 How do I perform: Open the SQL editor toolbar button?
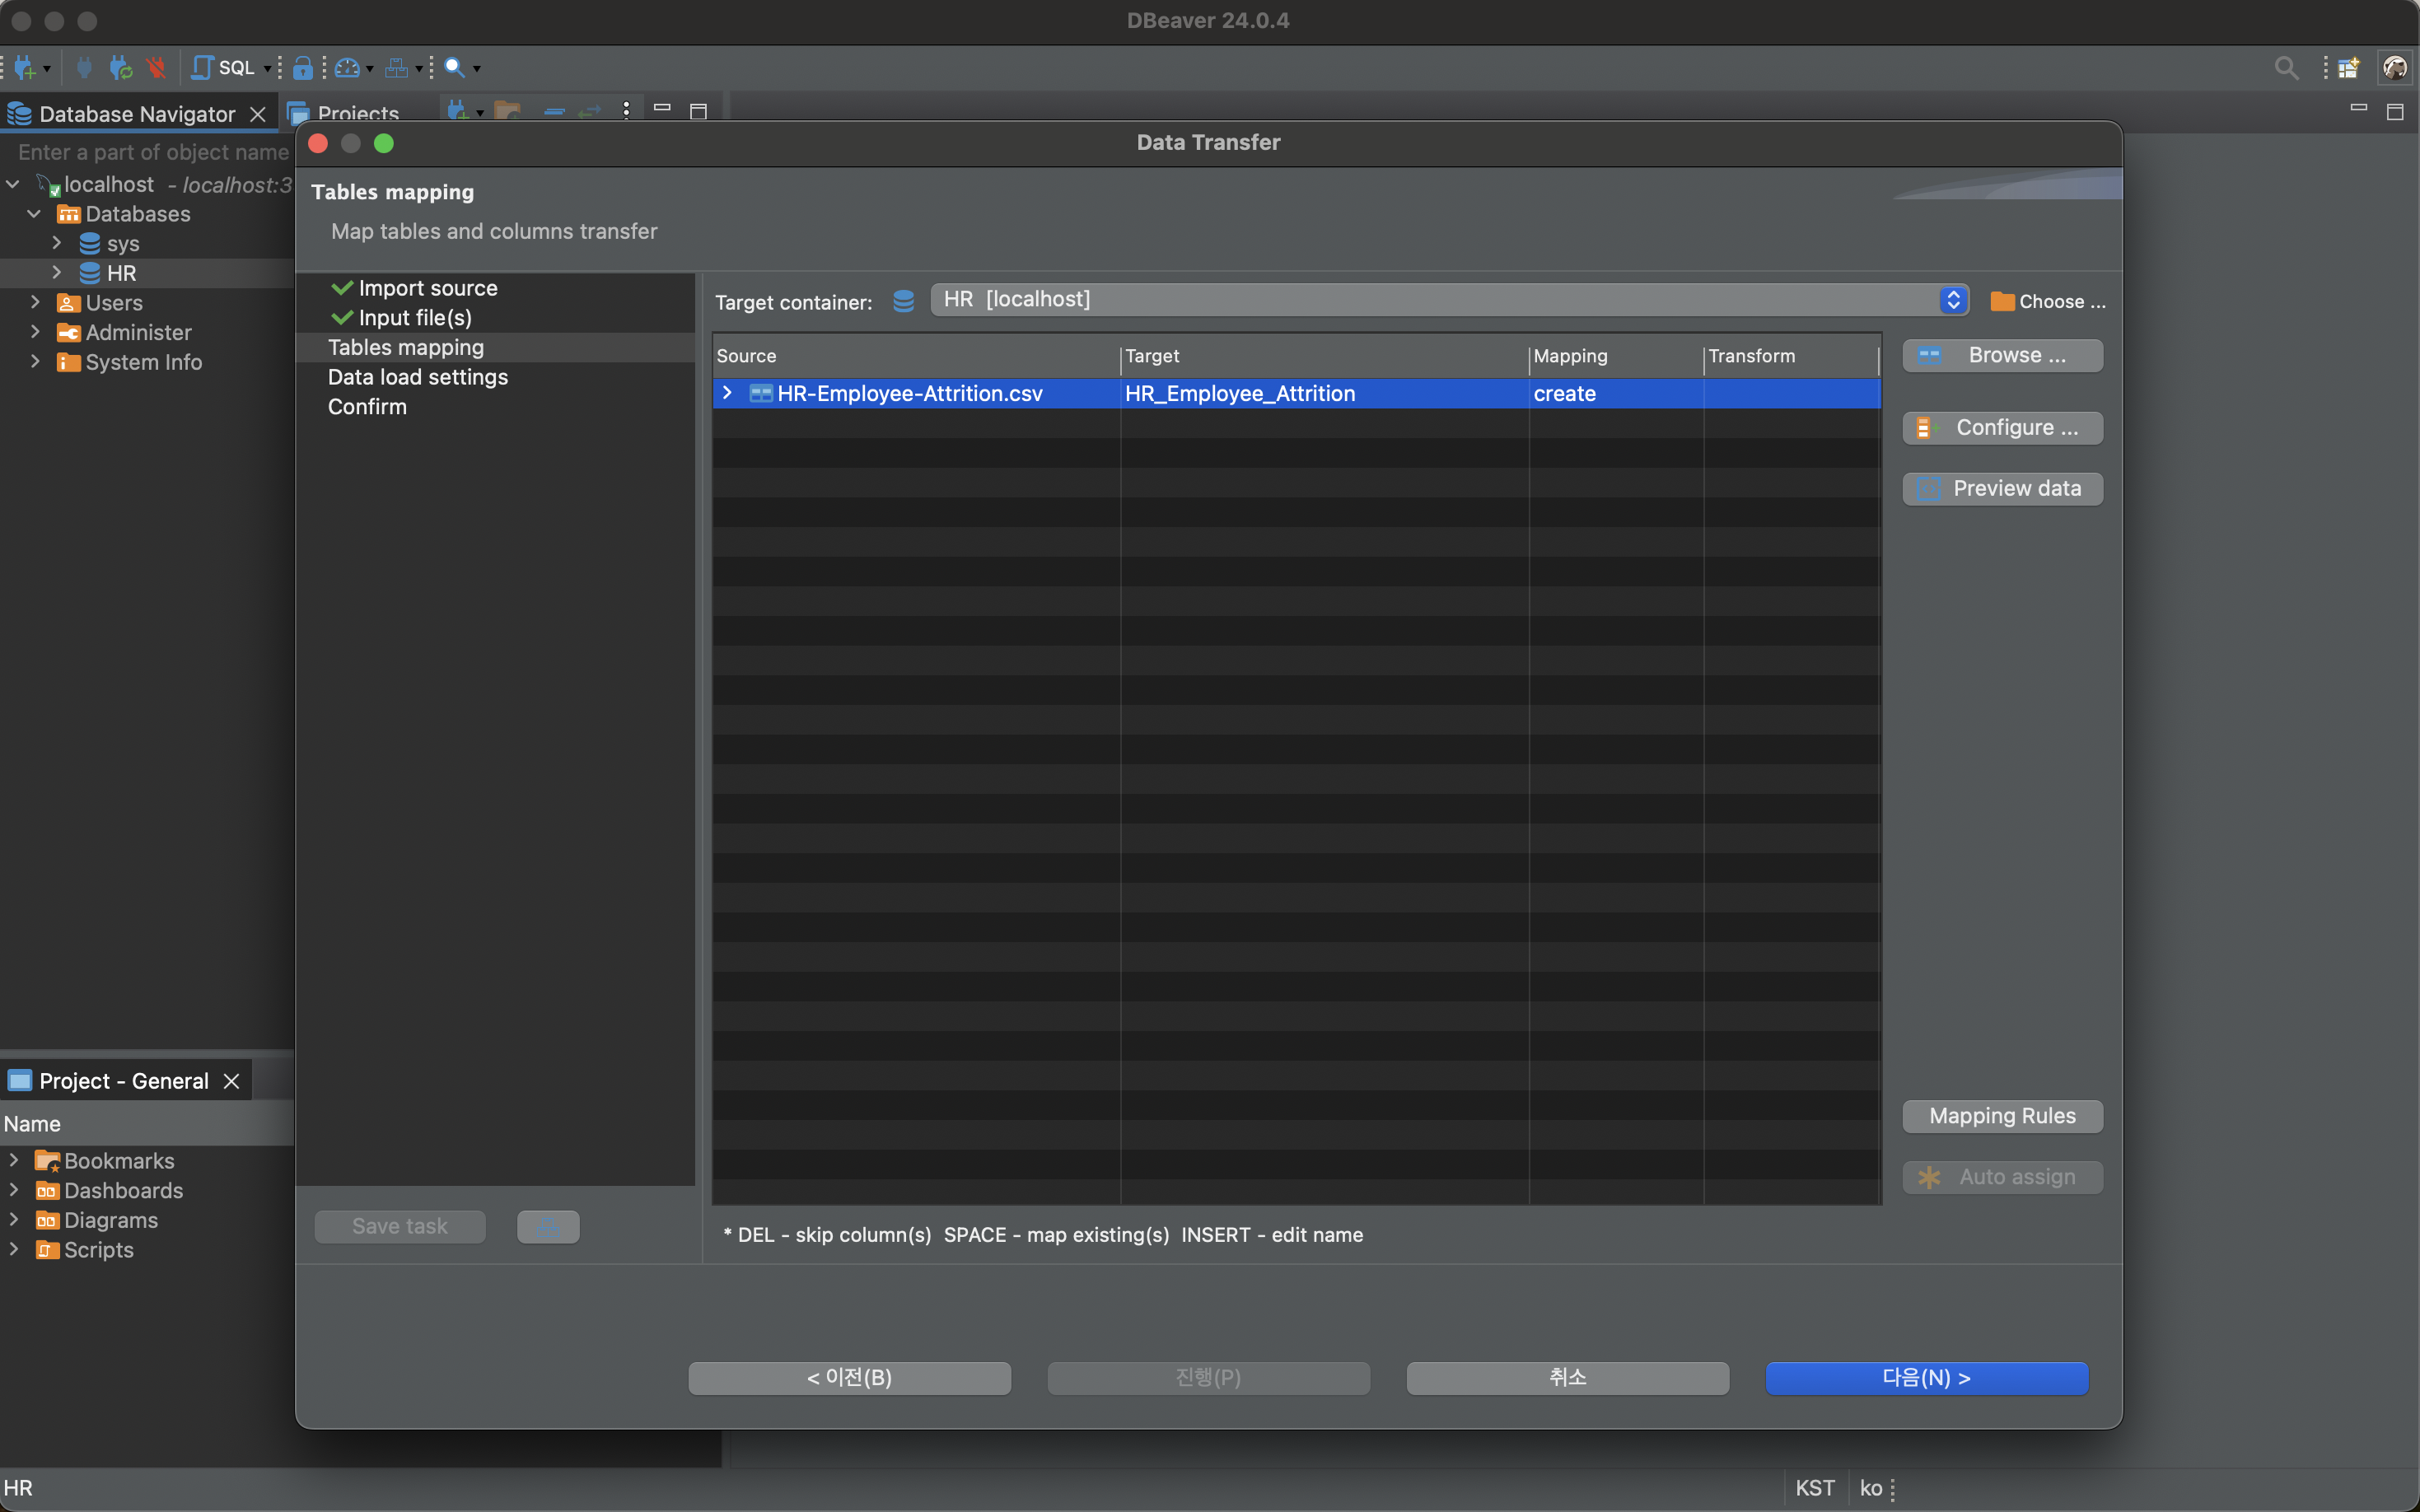point(224,67)
